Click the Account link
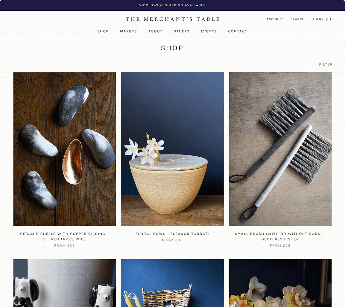 tap(275, 19)
